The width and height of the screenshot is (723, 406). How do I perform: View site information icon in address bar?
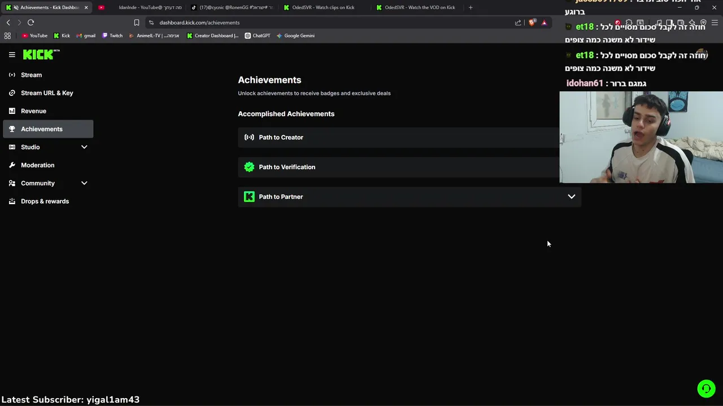(151, 23)
